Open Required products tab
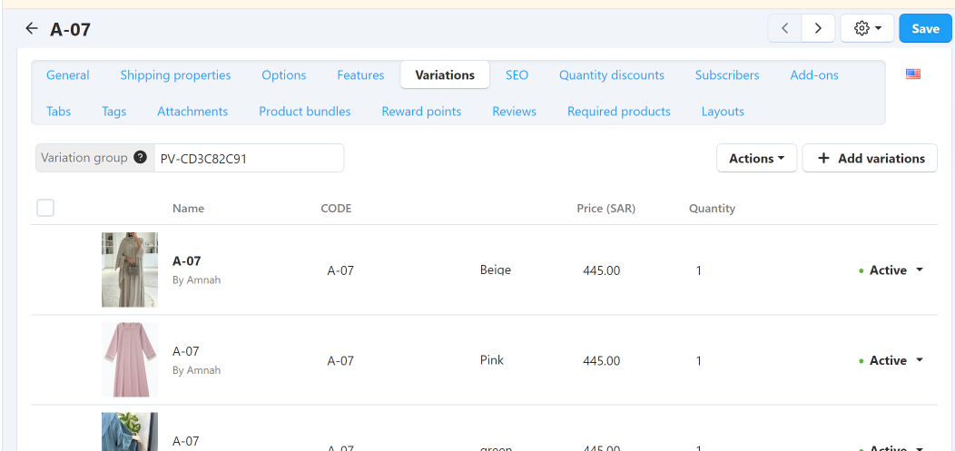Viewport: 955px width, 451px height. click(x=619, y=112)
